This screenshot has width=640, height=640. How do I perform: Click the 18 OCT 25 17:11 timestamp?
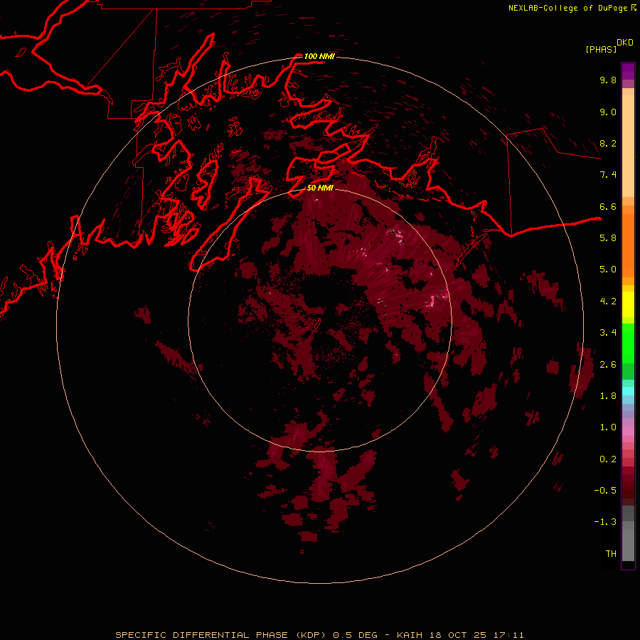point(476,635)
